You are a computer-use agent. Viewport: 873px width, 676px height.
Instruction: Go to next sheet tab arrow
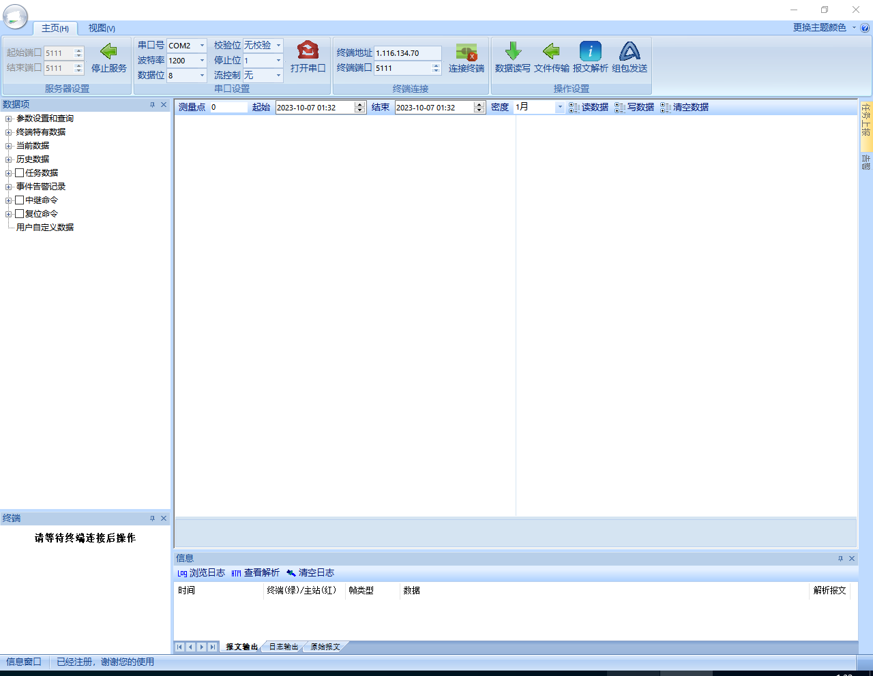coord(202,647)
